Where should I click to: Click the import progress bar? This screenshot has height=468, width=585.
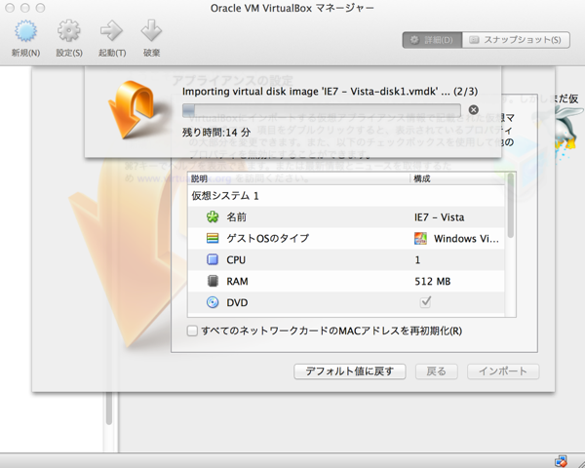(321, 111)
